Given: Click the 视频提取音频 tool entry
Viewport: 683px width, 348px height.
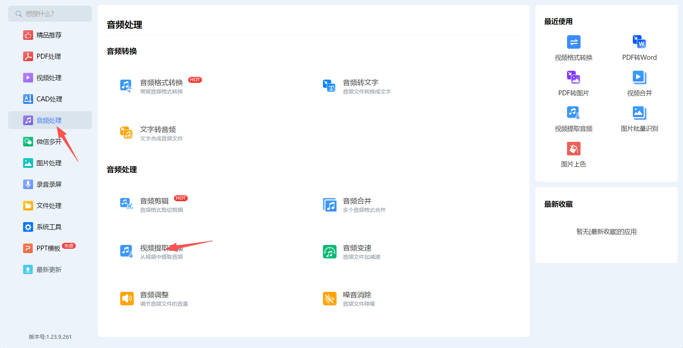Looking at the screenshot, I should tap(152, 252).
